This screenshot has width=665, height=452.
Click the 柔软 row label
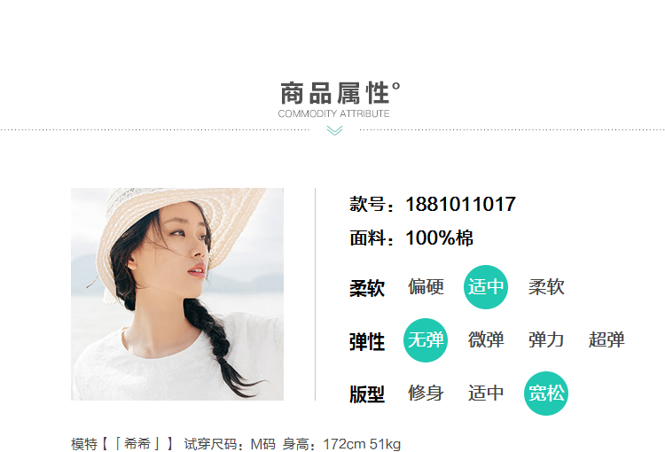[367, 288]
